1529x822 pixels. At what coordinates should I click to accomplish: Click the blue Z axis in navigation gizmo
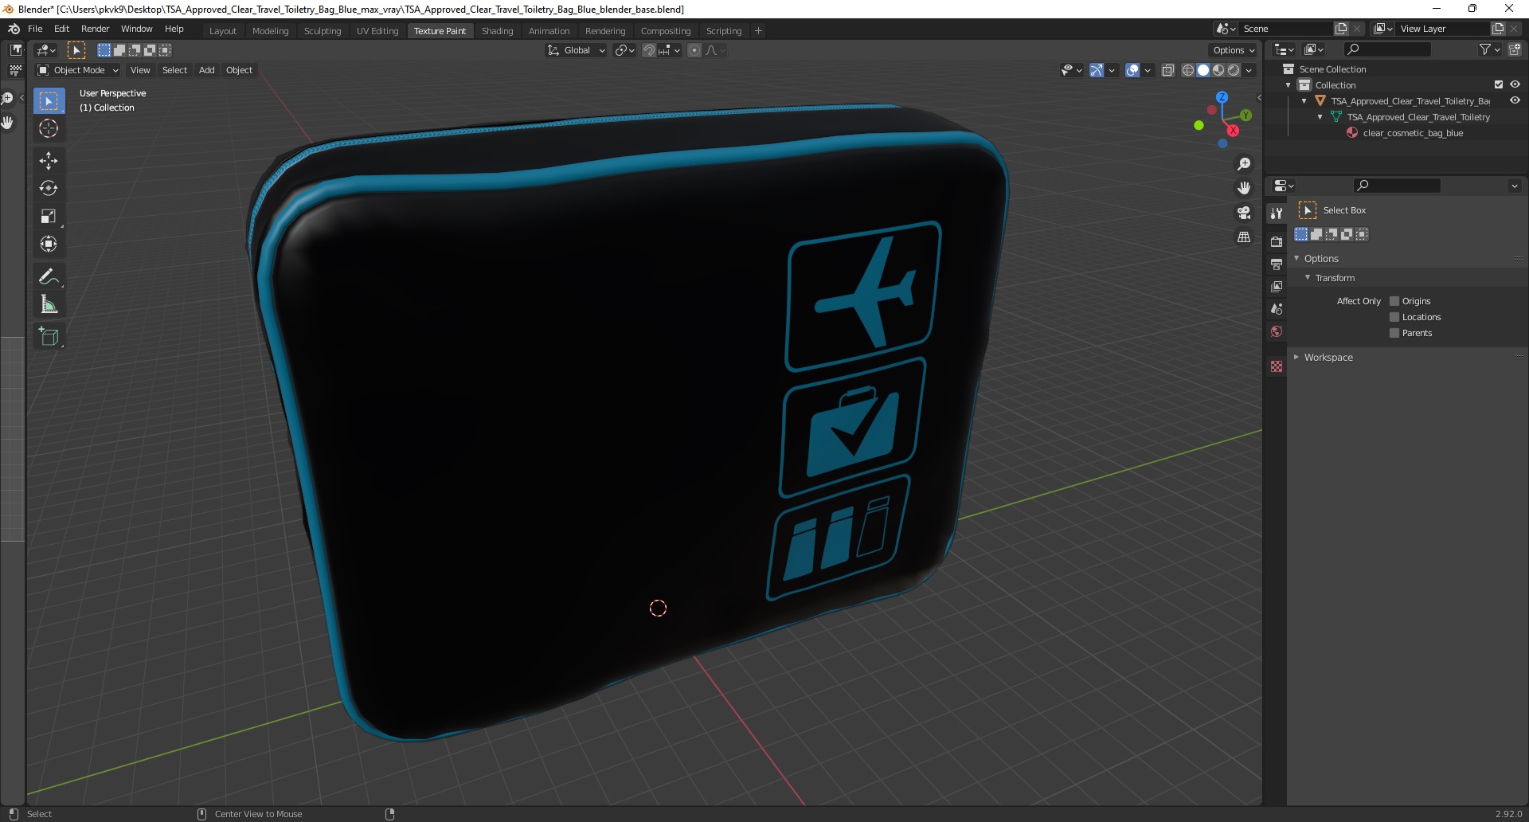1222,97
